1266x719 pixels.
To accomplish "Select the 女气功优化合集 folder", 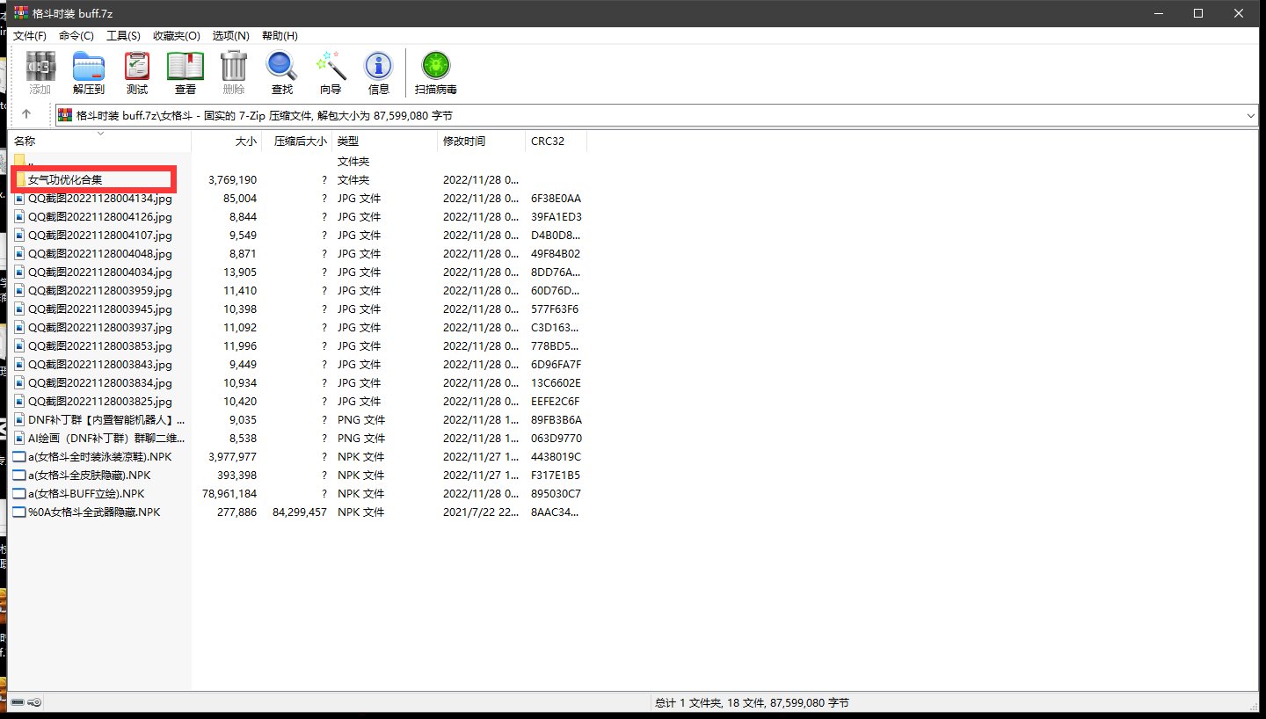I will point(65,180).
